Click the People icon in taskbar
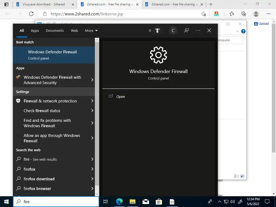Viewport: 276px width, 207px height. coord(210,202)
